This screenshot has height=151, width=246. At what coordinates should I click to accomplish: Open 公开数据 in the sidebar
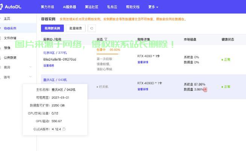coord(10,57)
